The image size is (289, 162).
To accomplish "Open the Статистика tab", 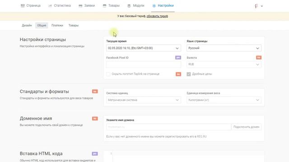I will pos(60,6).
